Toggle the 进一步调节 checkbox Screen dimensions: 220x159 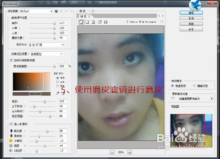[x=11, y=124]
